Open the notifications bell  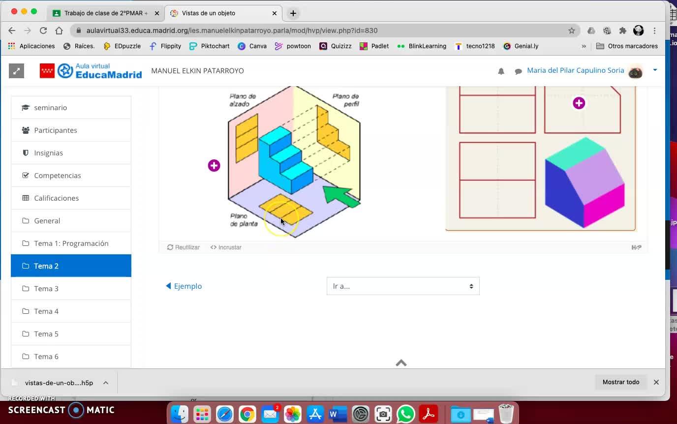point(501,71)
